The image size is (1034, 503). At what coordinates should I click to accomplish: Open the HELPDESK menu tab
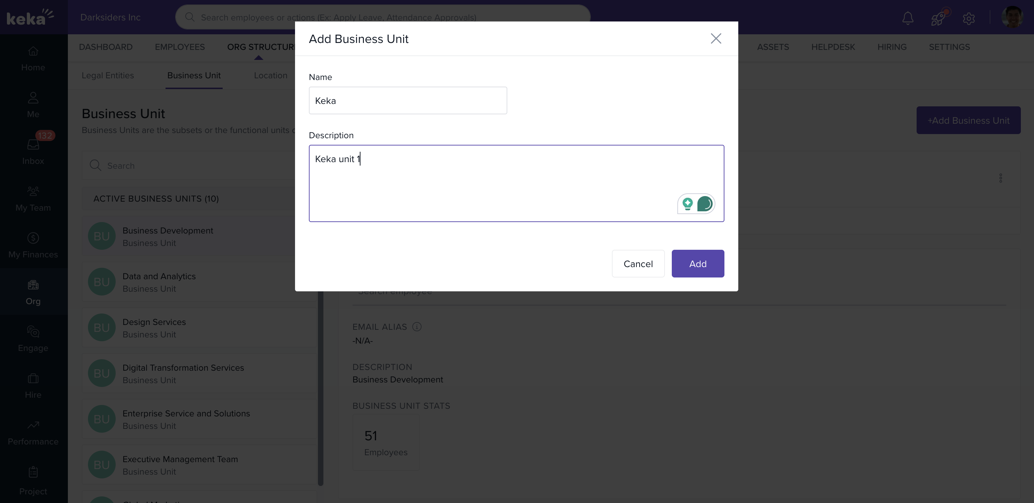(x=833, y=47)
